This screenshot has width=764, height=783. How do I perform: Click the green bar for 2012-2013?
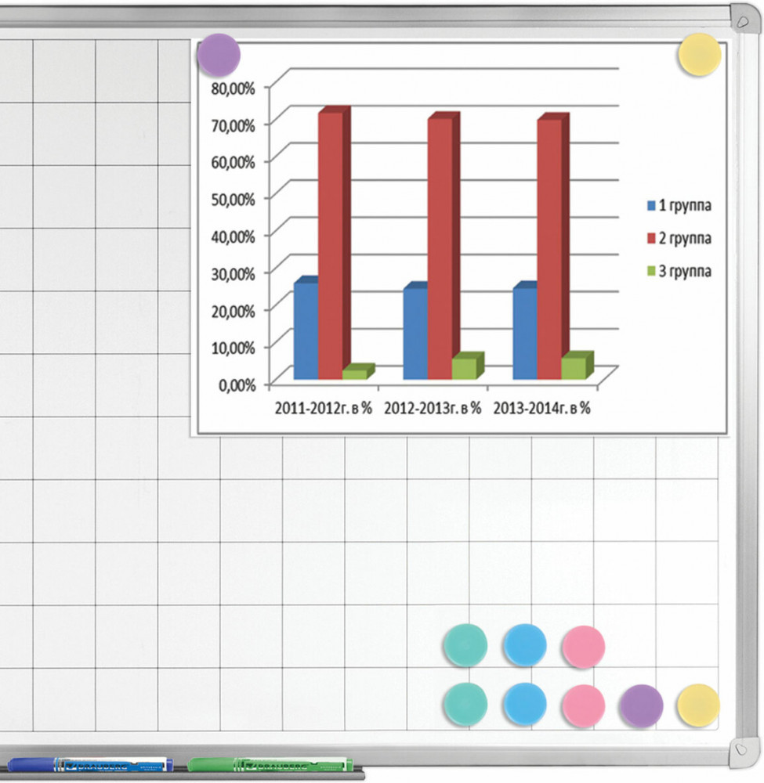[x=440, y=368]
